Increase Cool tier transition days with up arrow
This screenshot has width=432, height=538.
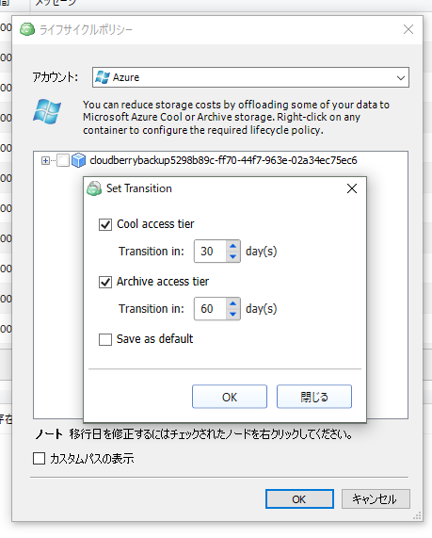pos(232,246)
